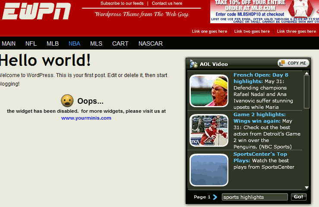Image resolution: width=319 pixels, height=207 pixels.
Task: Click the scroll up arrow in video widget
Action: pyautogui.click(x=306, y=73)
